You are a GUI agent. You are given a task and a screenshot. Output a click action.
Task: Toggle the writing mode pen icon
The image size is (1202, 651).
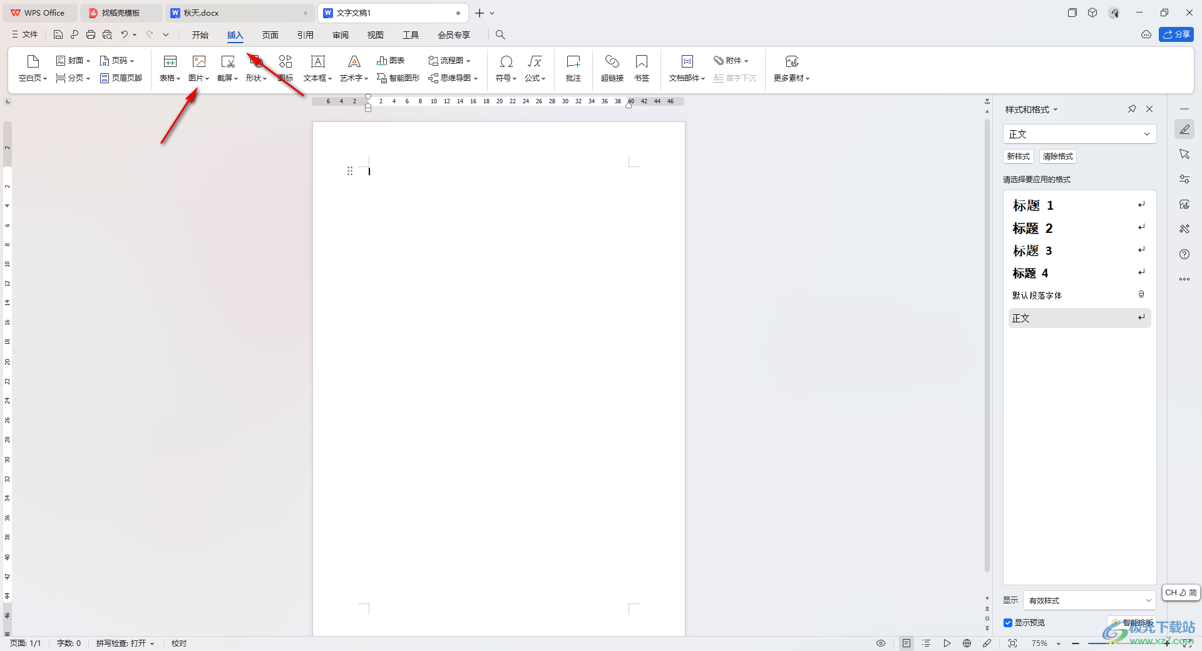(987, 643)
